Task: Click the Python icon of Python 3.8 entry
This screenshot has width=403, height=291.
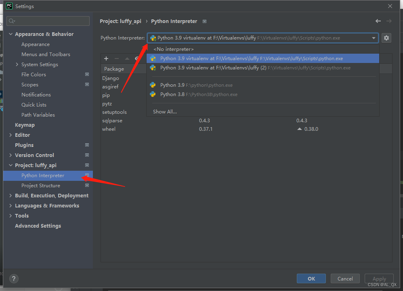Action: pyautogui.click(x=153, y=94)
